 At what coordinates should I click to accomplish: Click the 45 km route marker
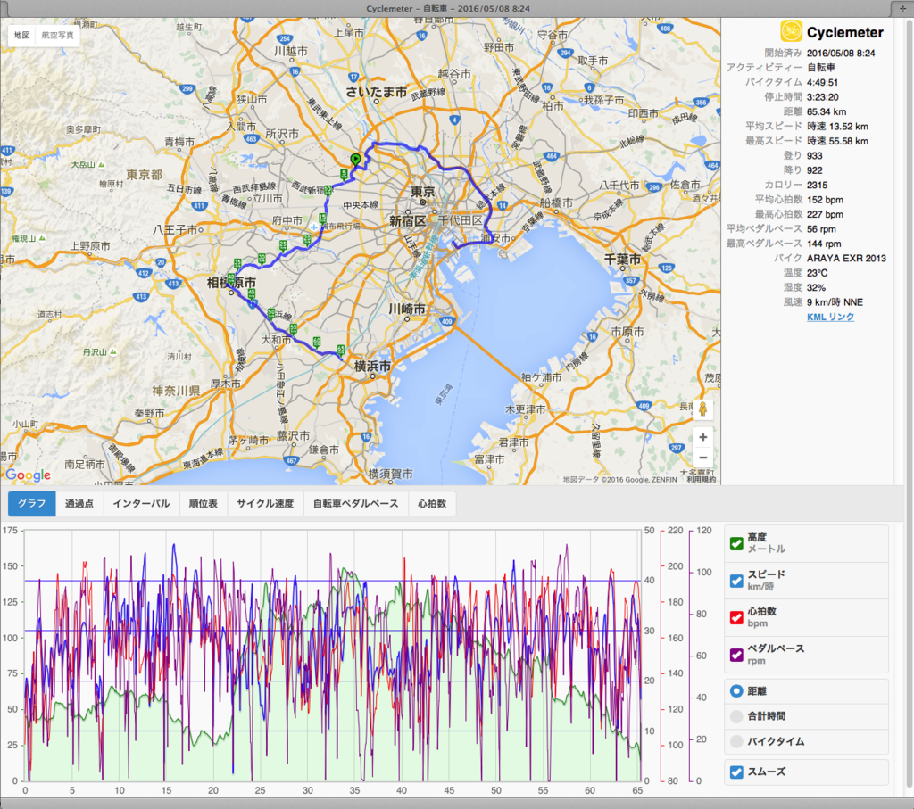tap(251, 294)
